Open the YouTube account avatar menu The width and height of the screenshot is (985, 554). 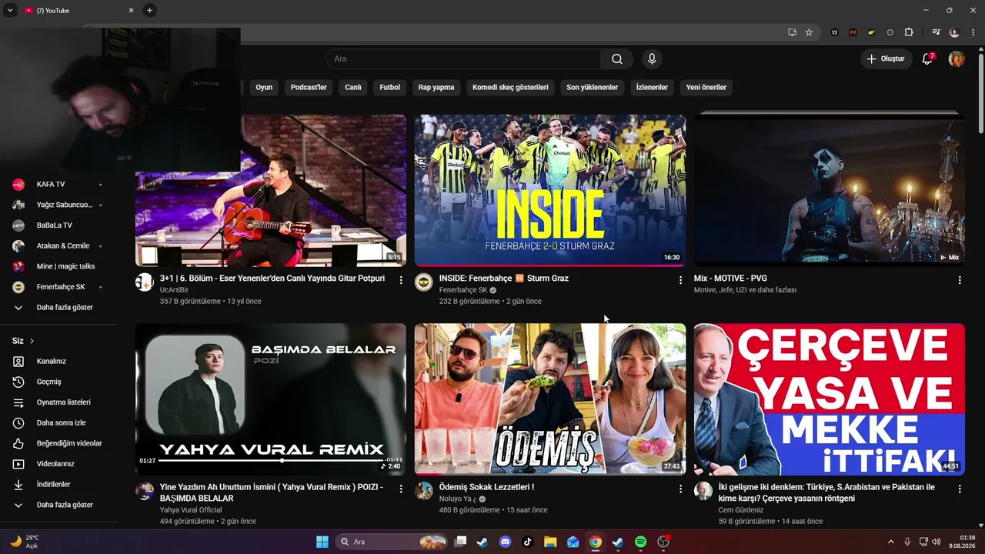pyautogui.click(x=957, y=59)
